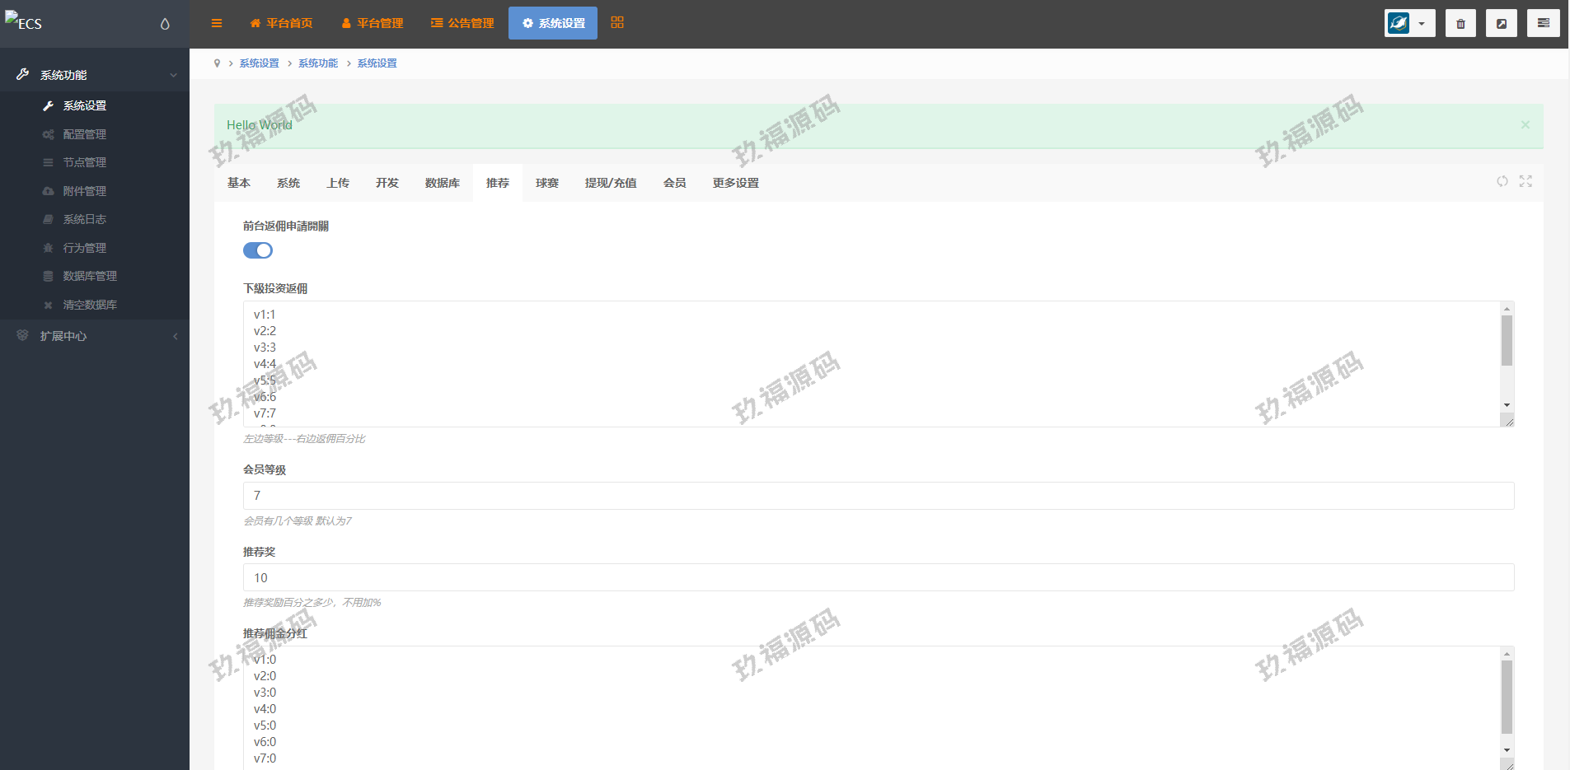Click the gears icon next to 配置管理
The height and width of the screenshot is (770, 1570).
coord(48,134)
